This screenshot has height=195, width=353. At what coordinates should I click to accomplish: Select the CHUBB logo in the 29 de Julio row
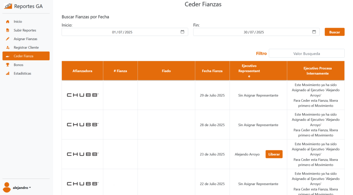(x=82, y=95)
